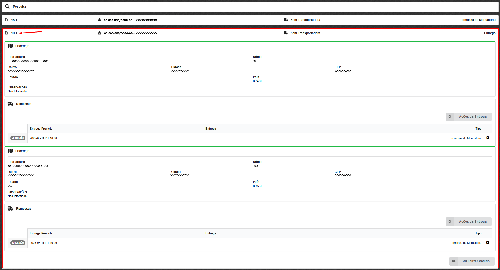Open the first Ações da Entrega dropdown
This screenshot has height=270, width=500.
(x=469, y=117)
